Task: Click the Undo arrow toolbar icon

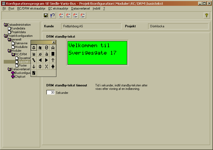Action: pos(52,15)
